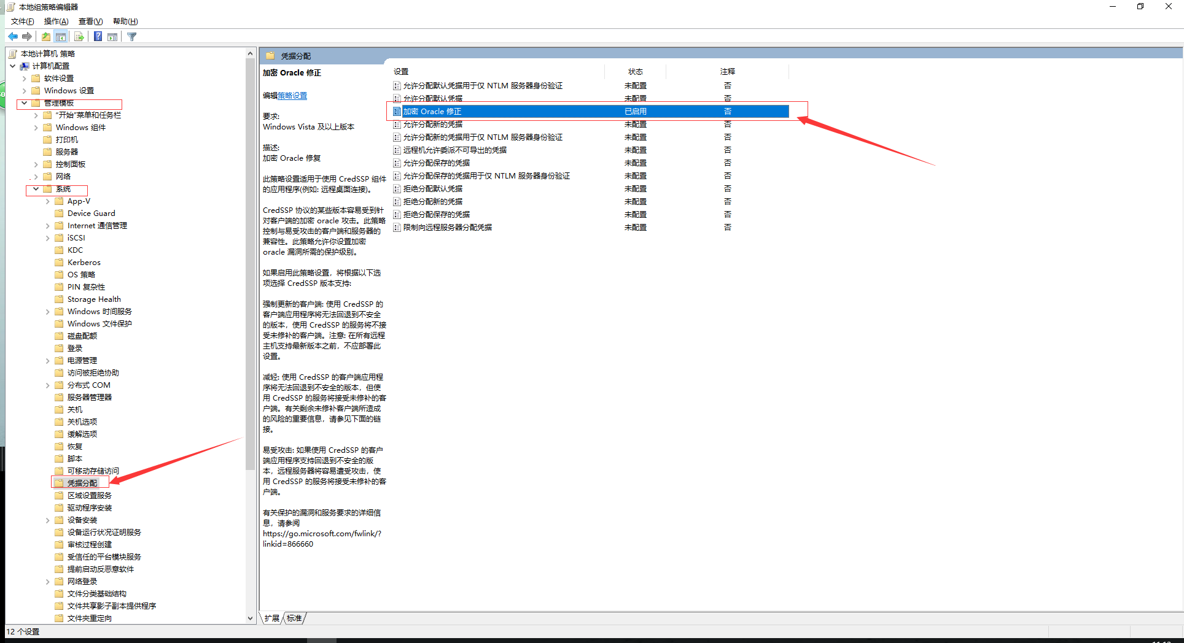Click the funnel Filter icon
Image resolution: width=1184 pixels, height=643 pixels.
(x=131, y=37)
